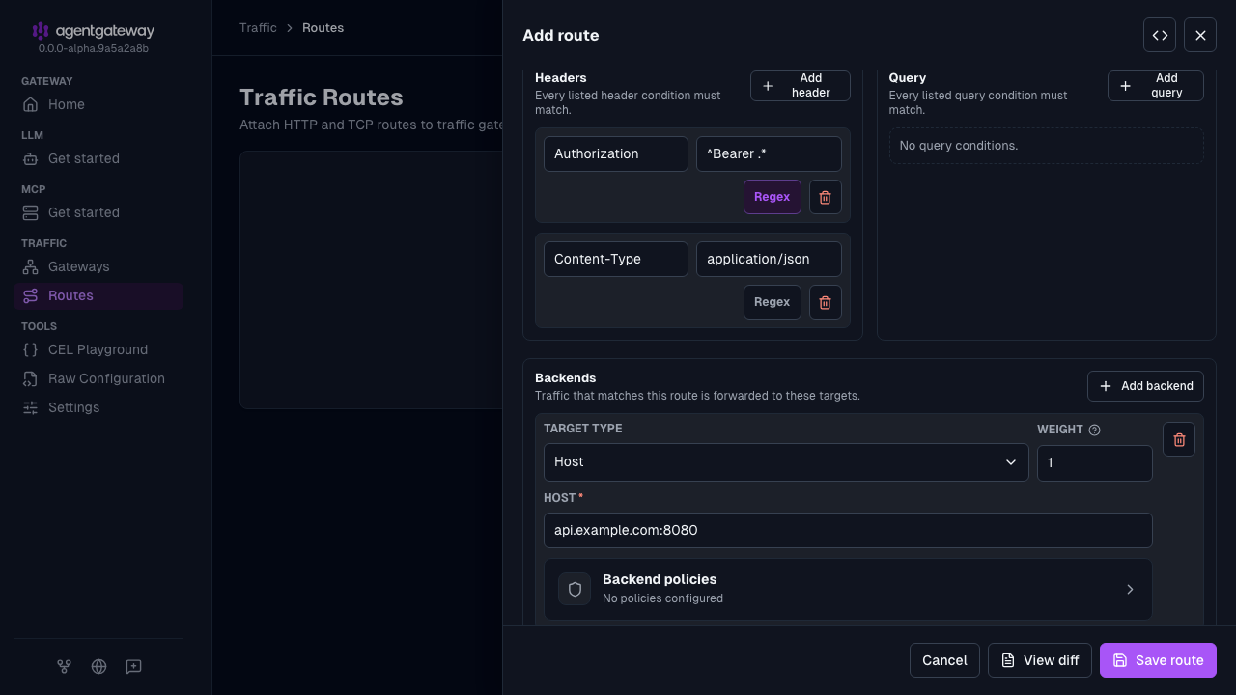Open Raw Configuration page

tap(98, 378)
